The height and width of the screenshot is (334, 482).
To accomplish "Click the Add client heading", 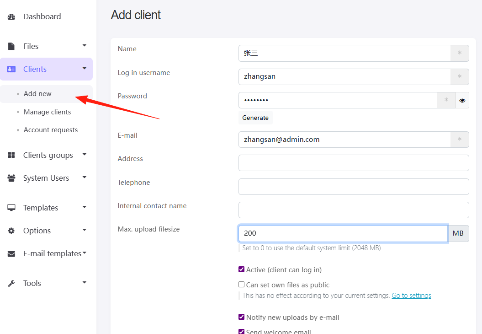I will pos(136,15).
